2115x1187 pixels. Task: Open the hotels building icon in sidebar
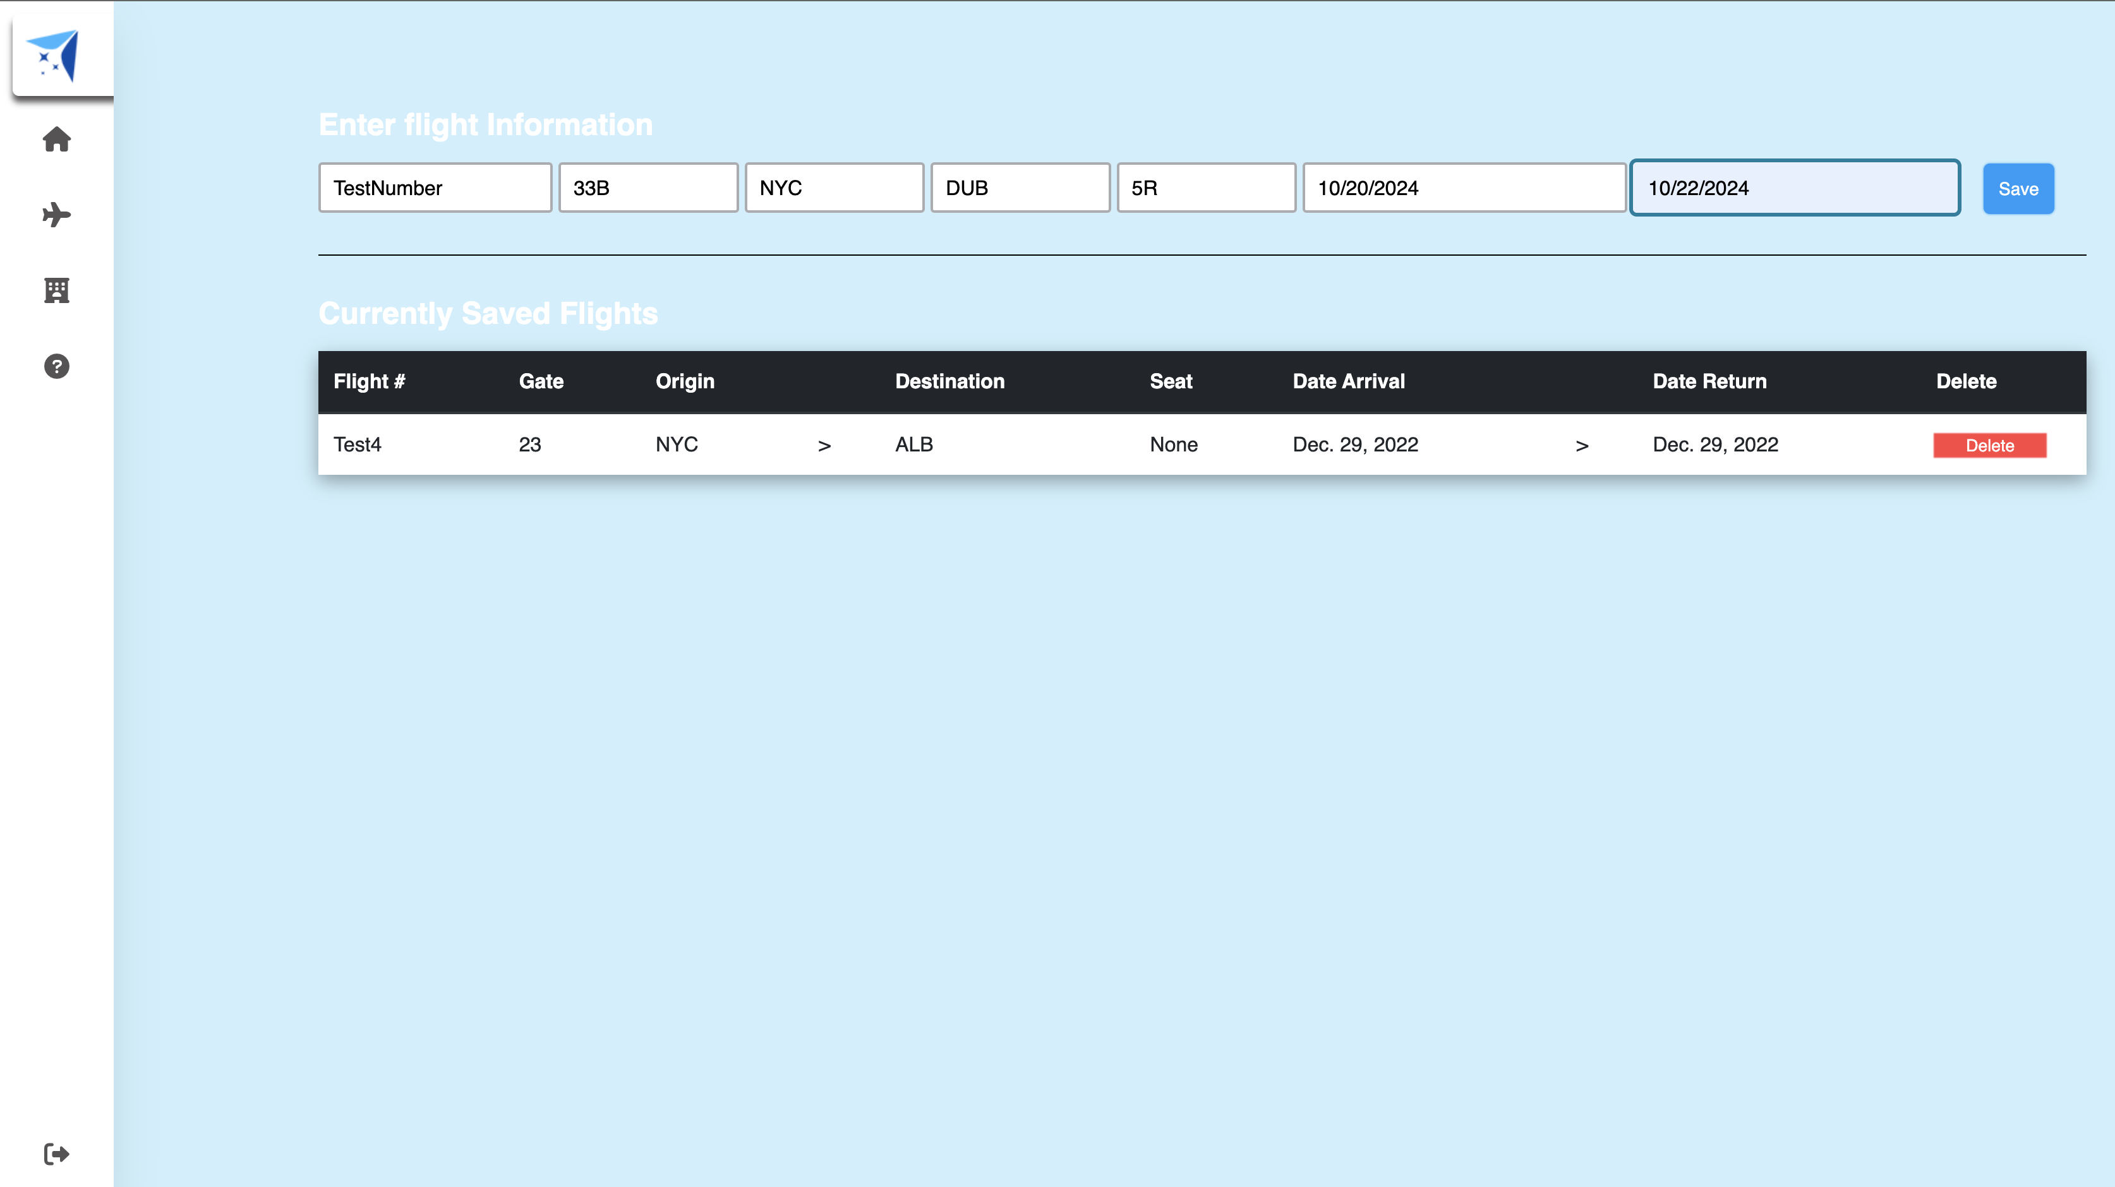[56, 290]
